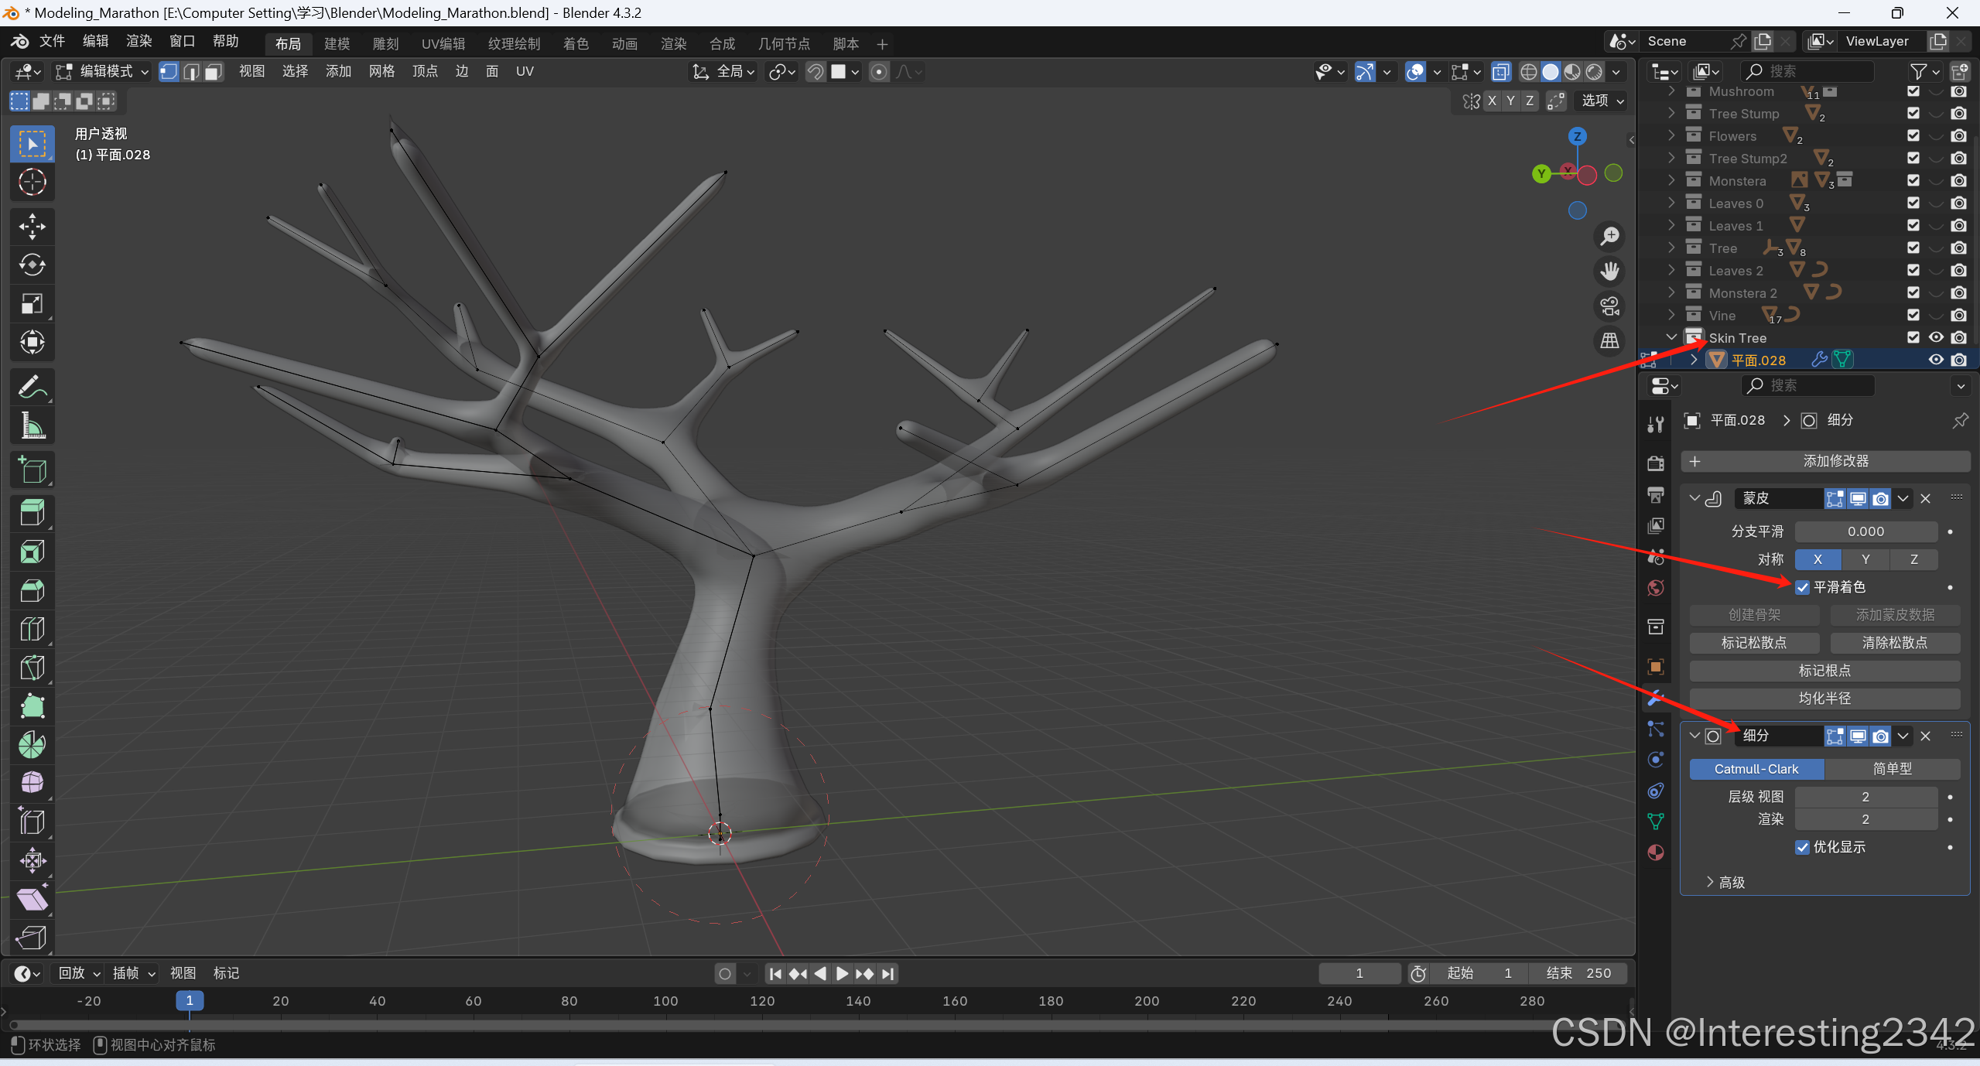Open the Material properties tab
1980x1066 pixels.
pyautogui.click(x=1656, y=852)
